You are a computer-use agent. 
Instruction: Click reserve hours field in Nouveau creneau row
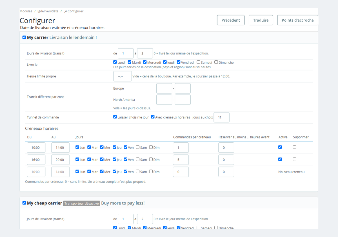point(226,172)
